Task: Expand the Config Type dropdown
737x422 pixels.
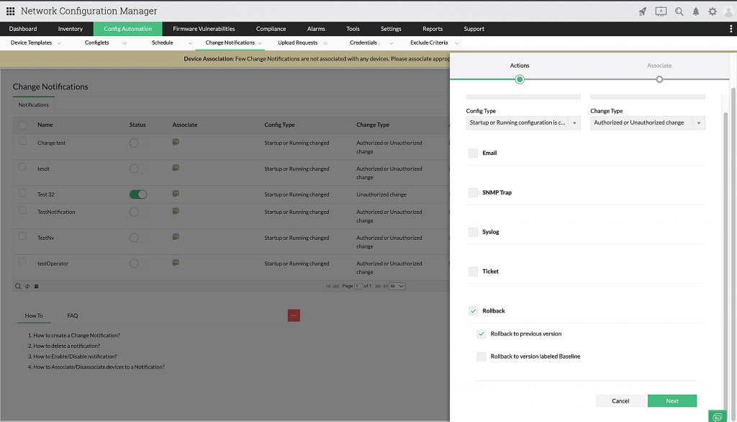Action: (574, 123)
